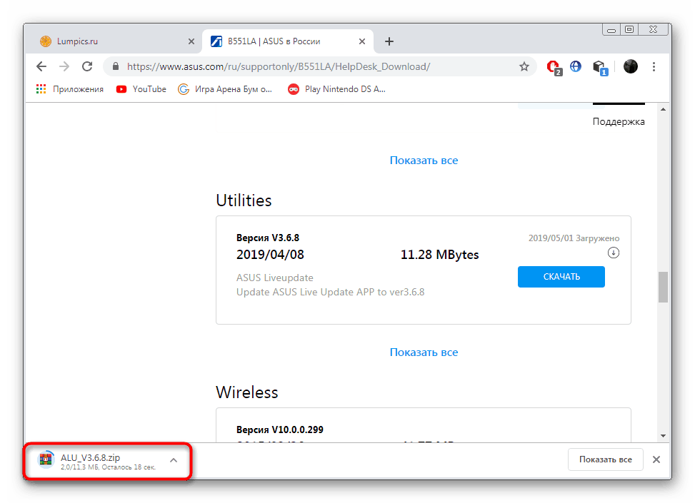Click the vertical scrollbar down arrow
Image resolution: width=695 pixels, height=503 pixels.
coord(663,436)
